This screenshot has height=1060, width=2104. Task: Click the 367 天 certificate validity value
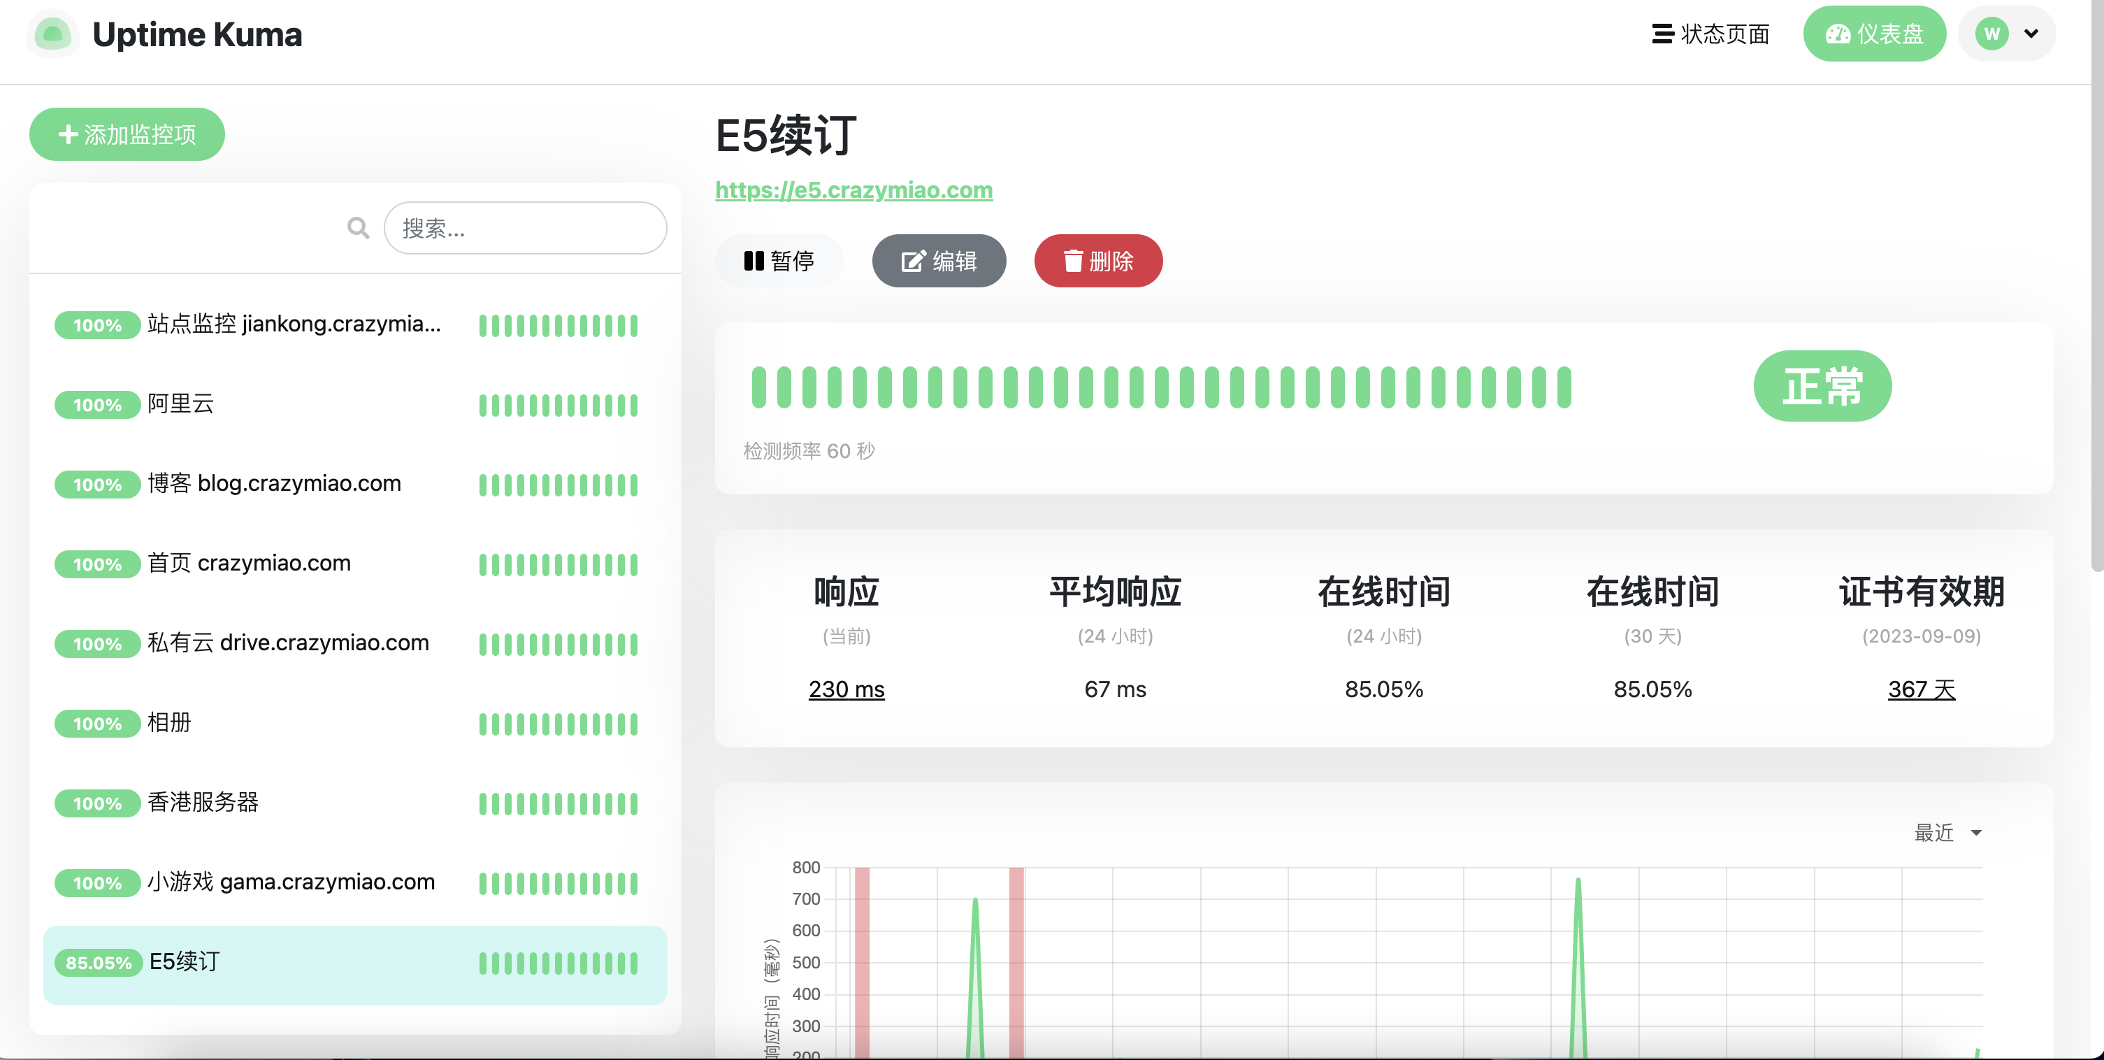point(1921,689)
